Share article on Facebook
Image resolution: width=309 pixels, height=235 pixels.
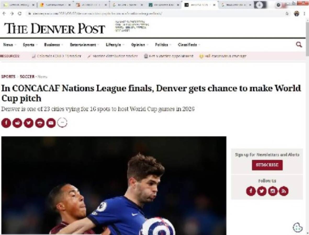(6, 123)
